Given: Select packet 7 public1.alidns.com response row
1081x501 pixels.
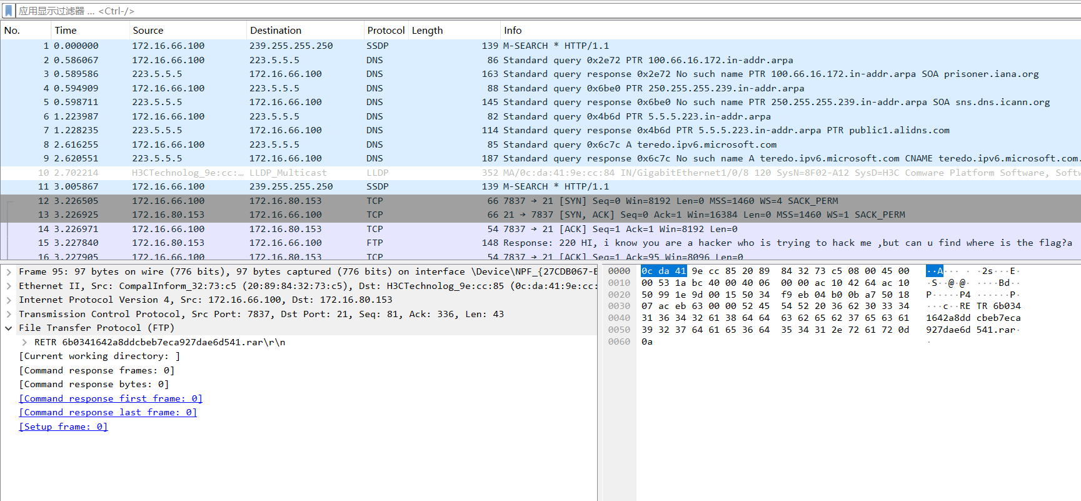Looking at the screenshot, I should pos(540,130).
